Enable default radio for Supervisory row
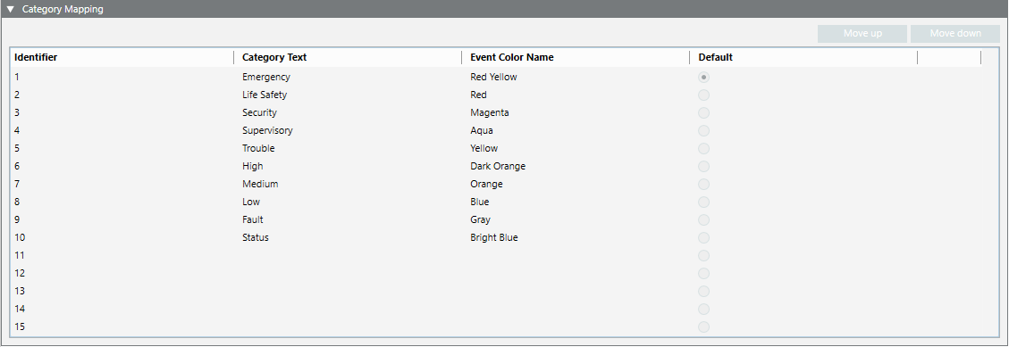 (704, 130)
